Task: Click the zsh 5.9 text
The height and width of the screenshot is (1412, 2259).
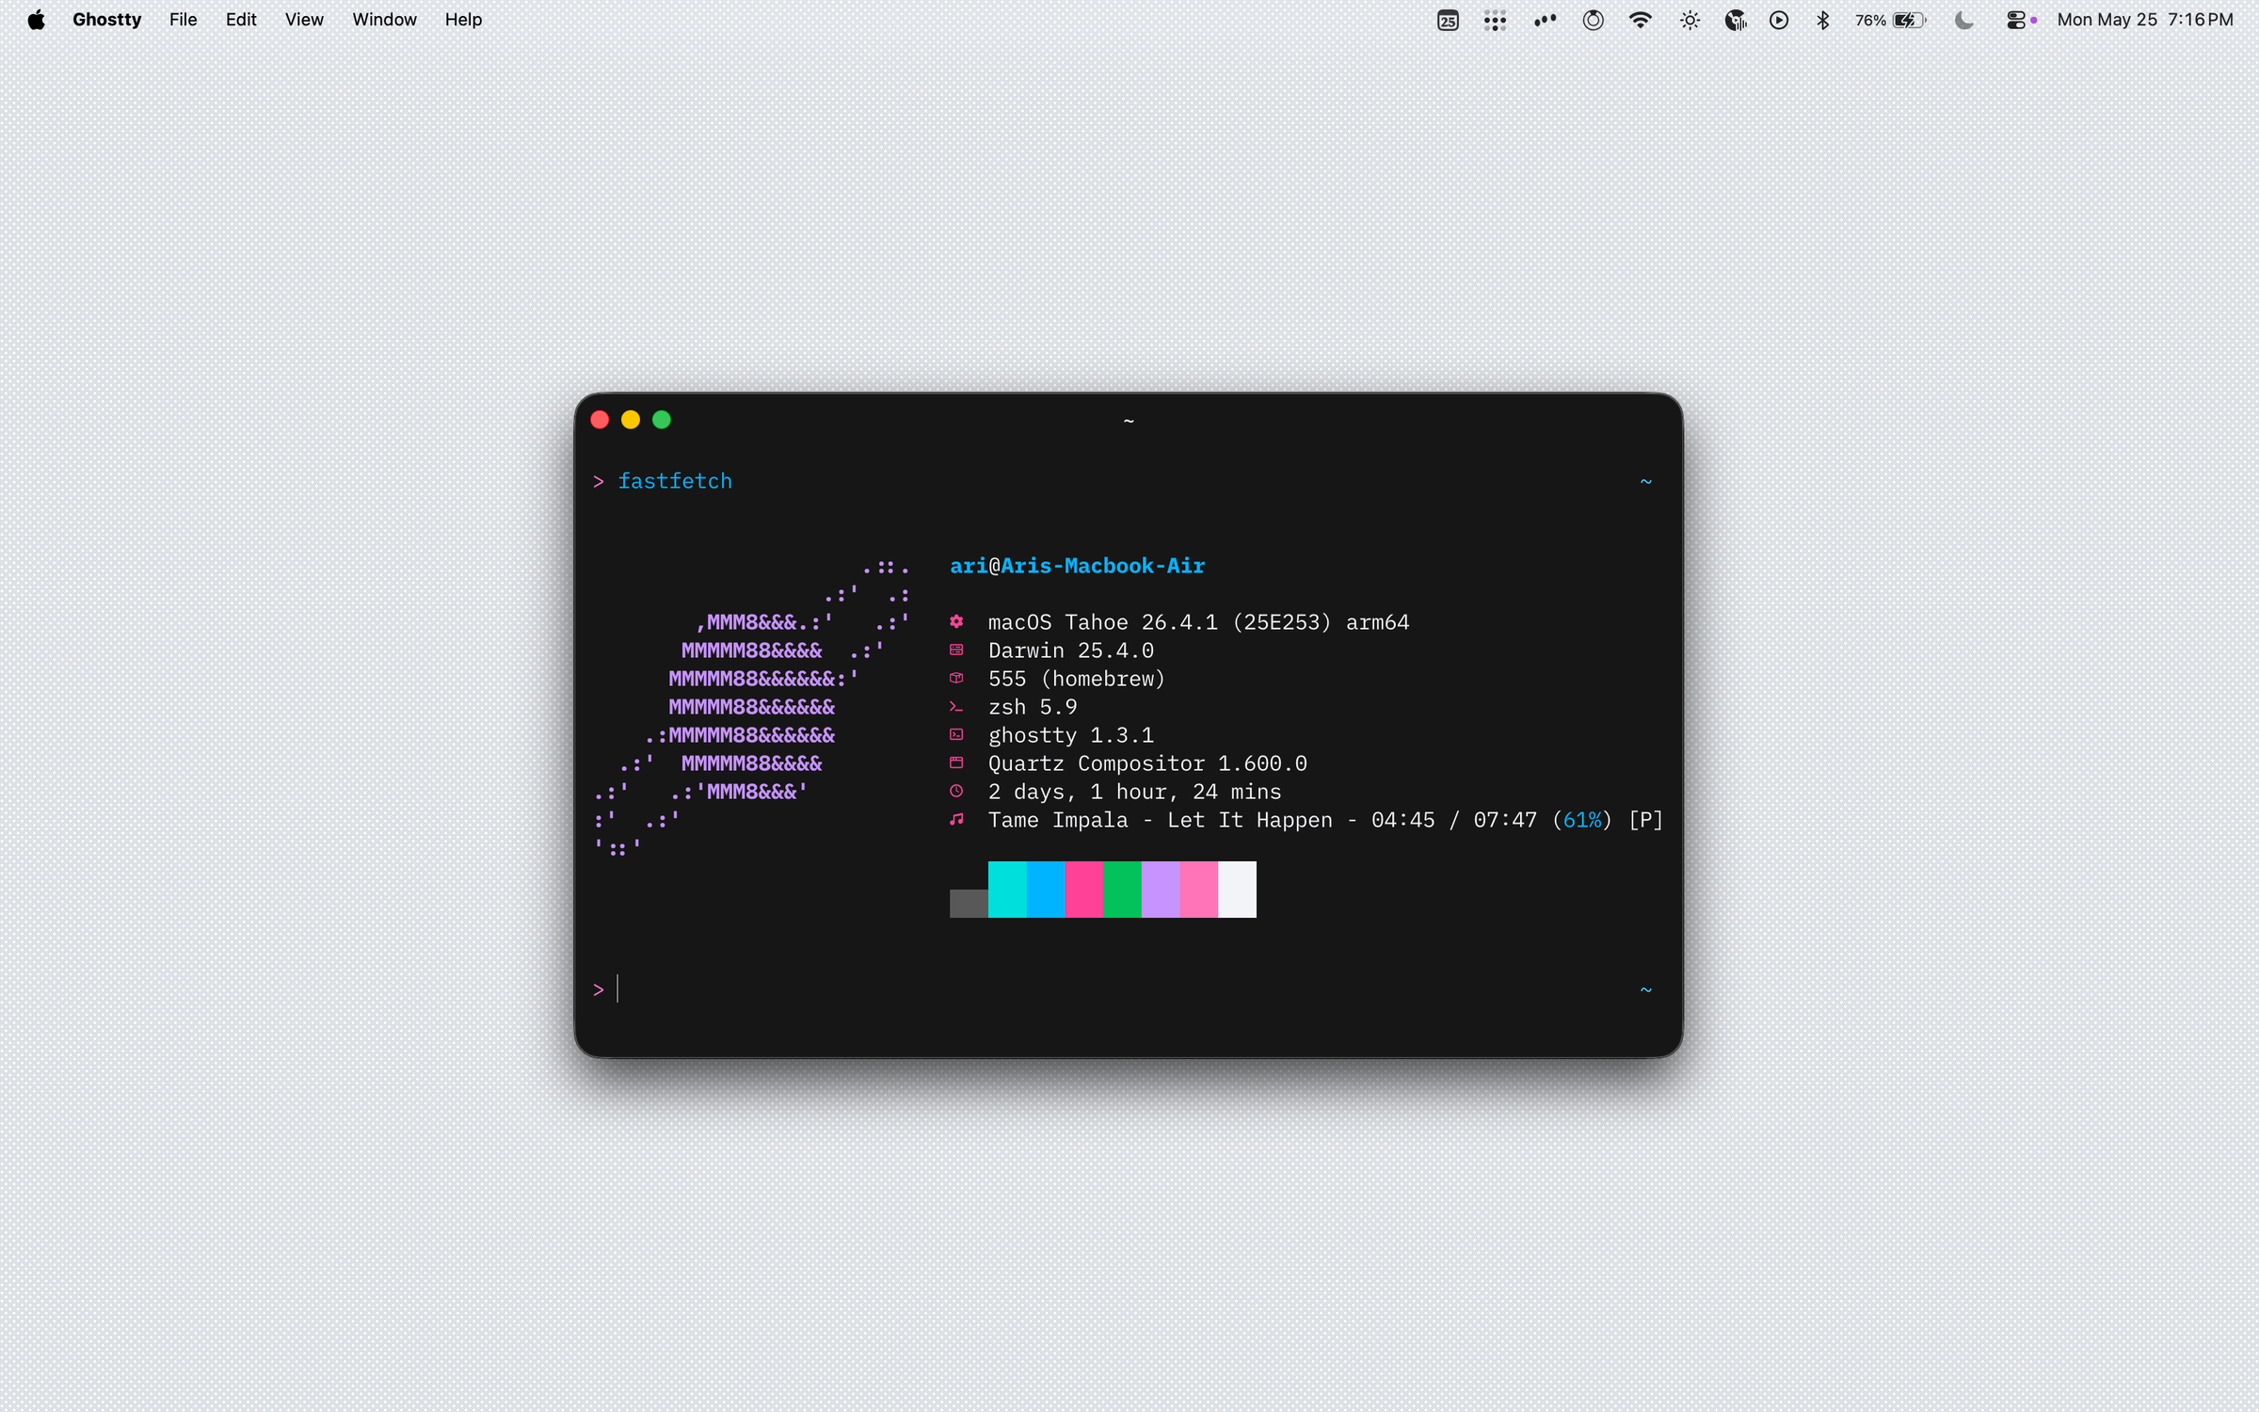Action: coord(1033,707)
